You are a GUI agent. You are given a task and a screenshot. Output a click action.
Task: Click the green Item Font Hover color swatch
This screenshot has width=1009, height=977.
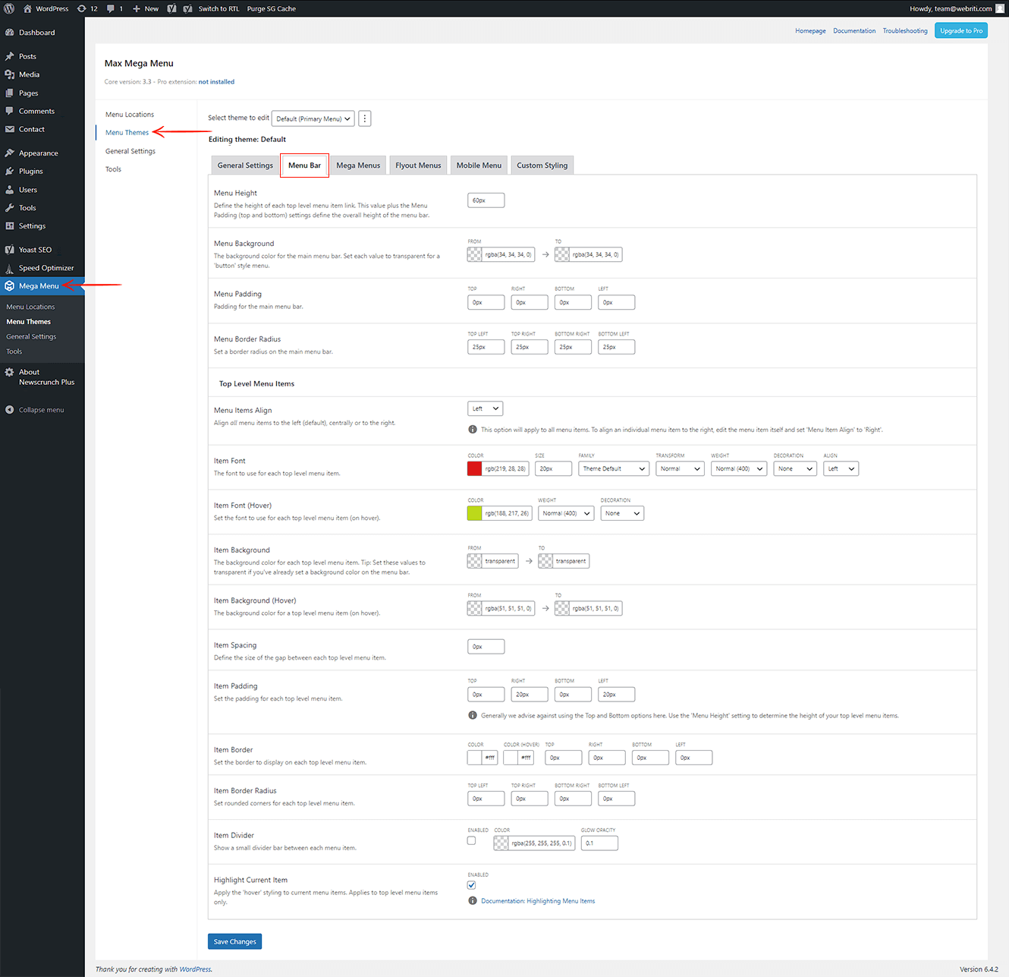(x=475, y=513)
